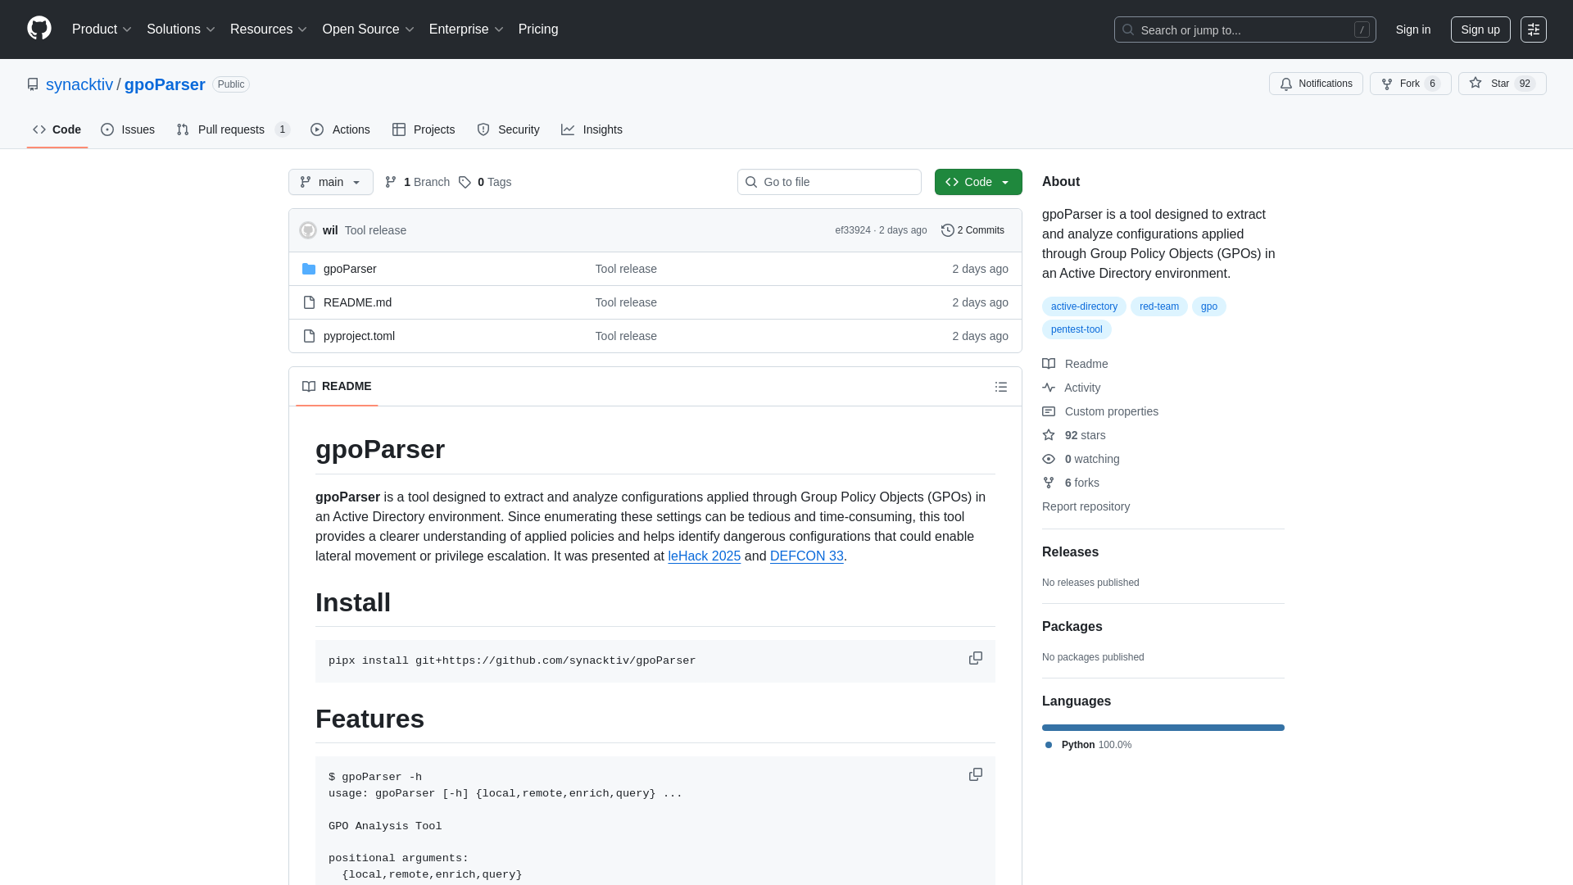Image resolution: width=1573 pixels, height=885 pixels.
Task: Star the gpoParser repository
Action: (x=1502, y=84)
